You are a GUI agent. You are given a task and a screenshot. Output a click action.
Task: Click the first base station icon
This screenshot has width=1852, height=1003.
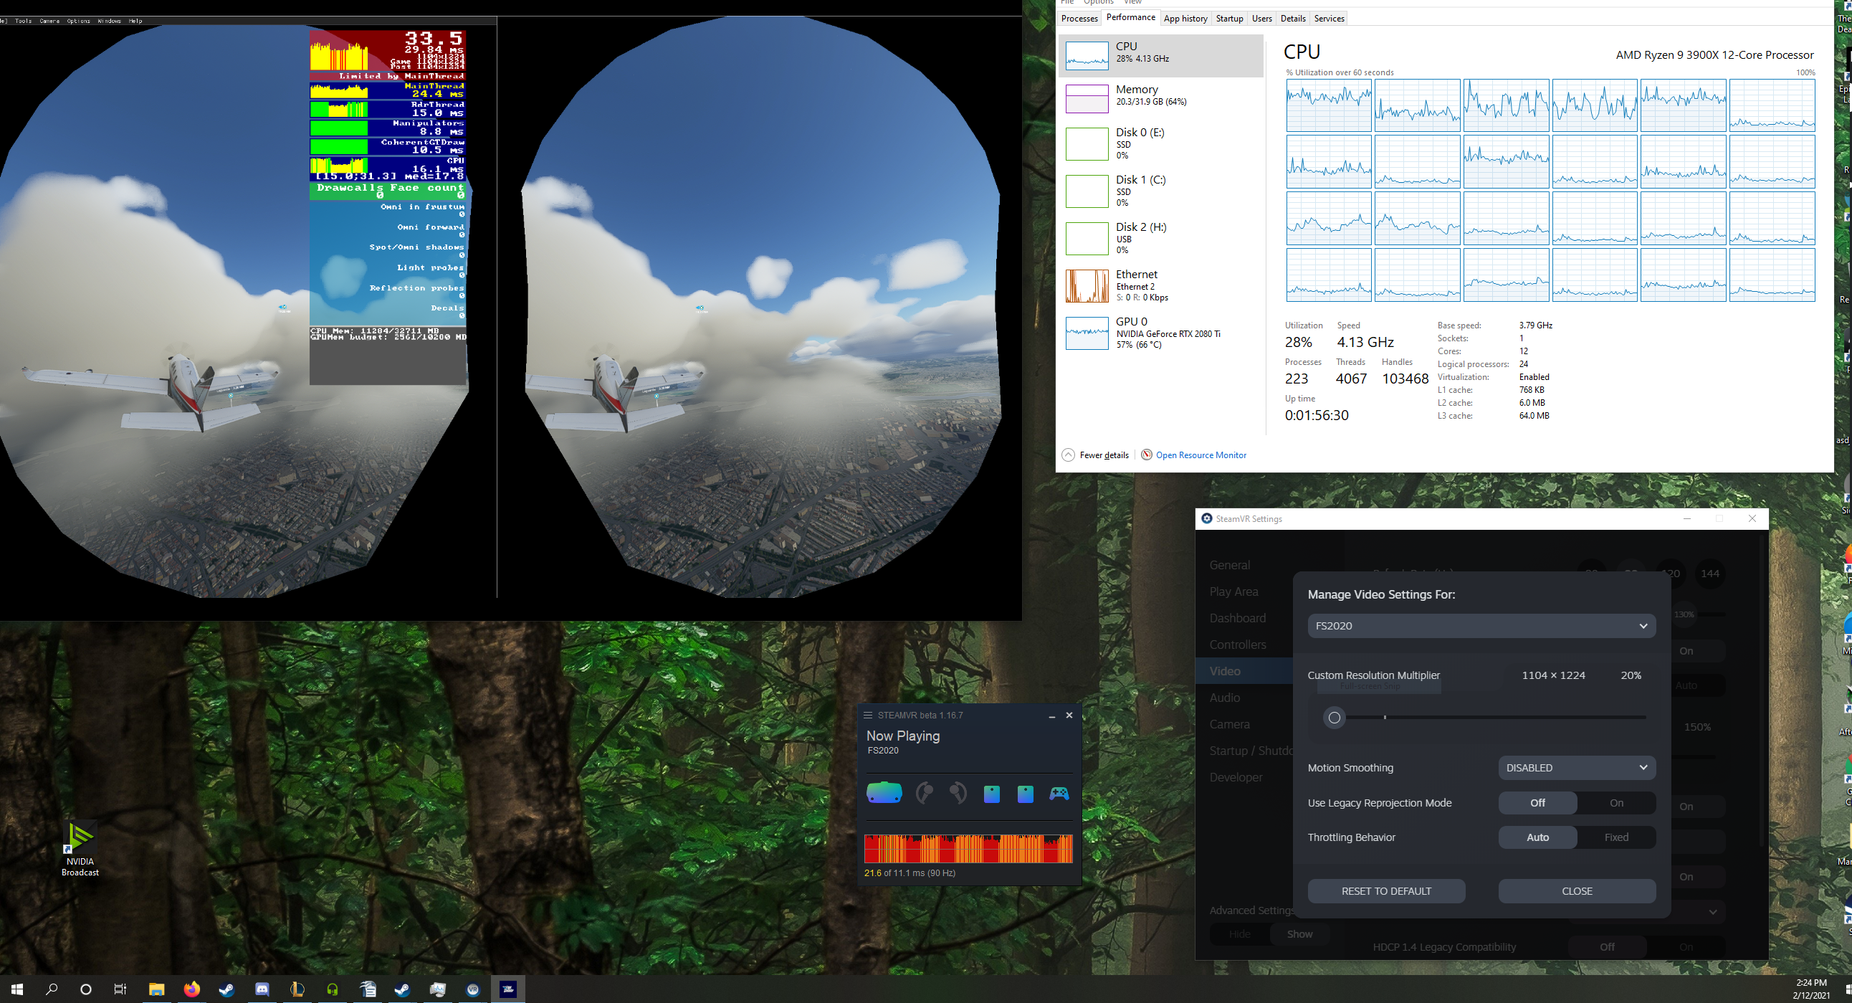[x=991, y=794]
